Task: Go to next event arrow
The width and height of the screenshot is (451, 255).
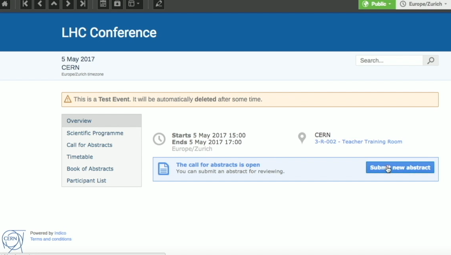Action: (x=68, y=4)
